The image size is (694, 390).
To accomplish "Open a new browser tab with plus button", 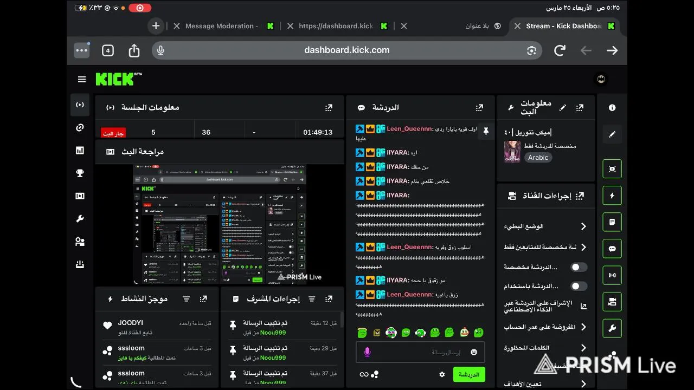I will point(156,26).
